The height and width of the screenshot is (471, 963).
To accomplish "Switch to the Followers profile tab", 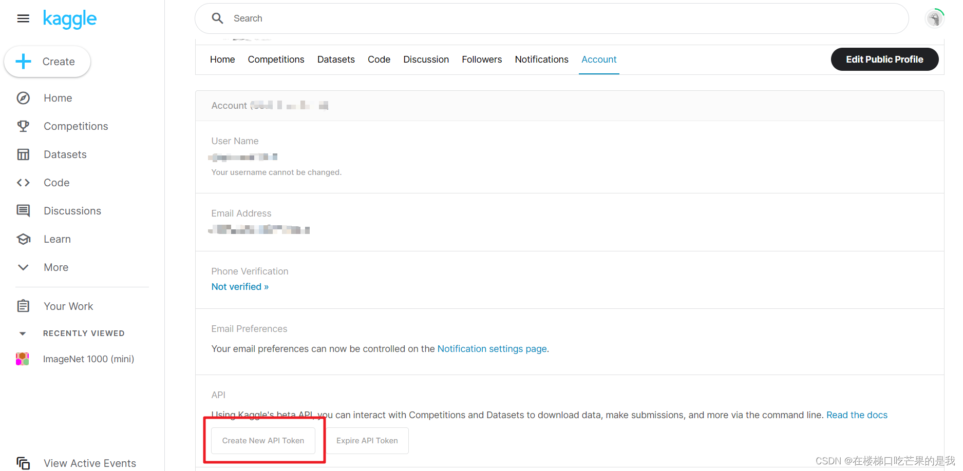I will tap(482, 60).
